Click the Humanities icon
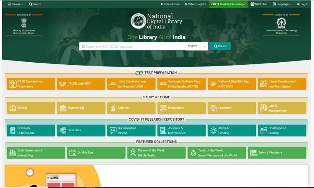The width and height of the screenshot is (314, 188). [x=163, y=108]
